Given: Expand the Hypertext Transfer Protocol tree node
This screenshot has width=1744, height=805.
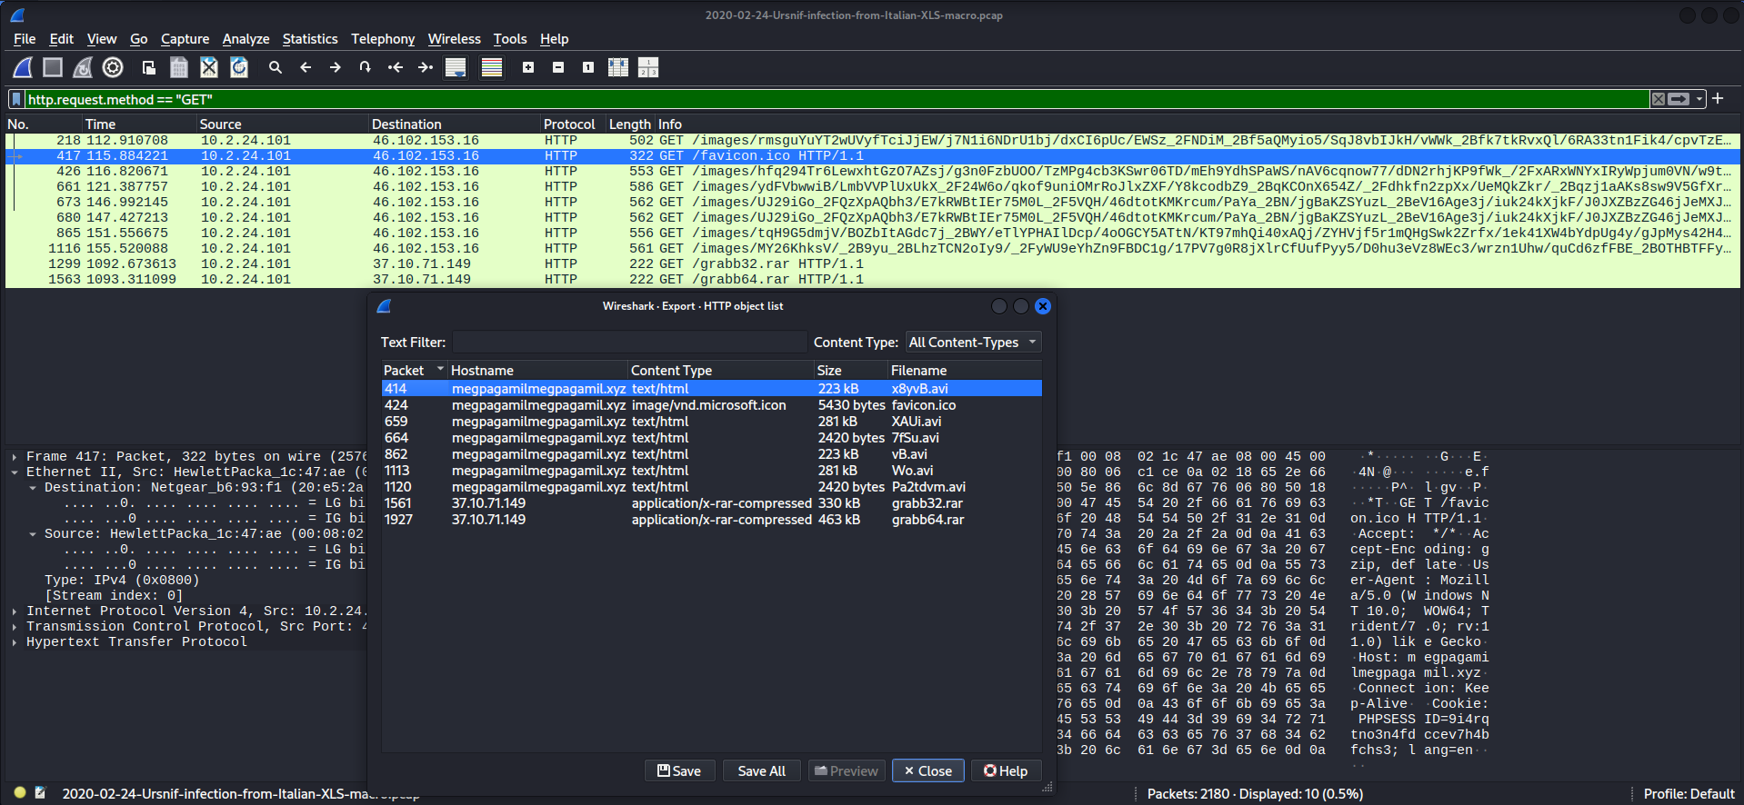Looking at the screenshot, I should 15,642.
